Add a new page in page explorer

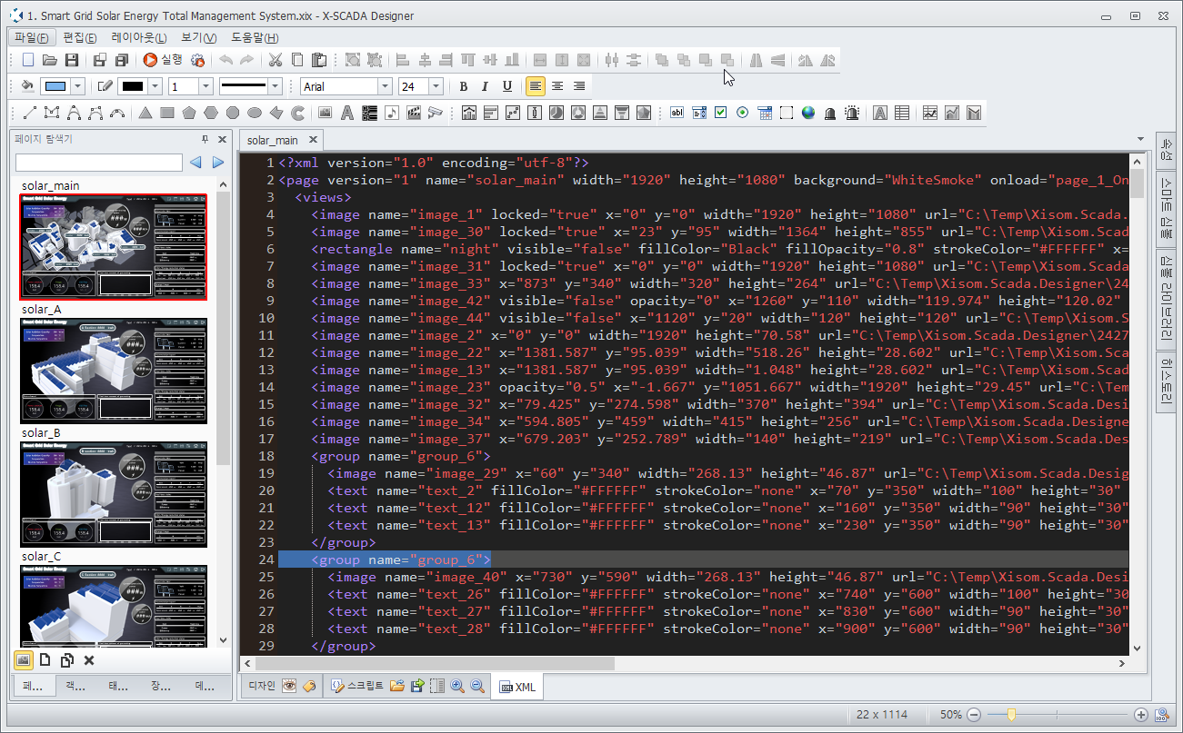[x=45, y=660]
